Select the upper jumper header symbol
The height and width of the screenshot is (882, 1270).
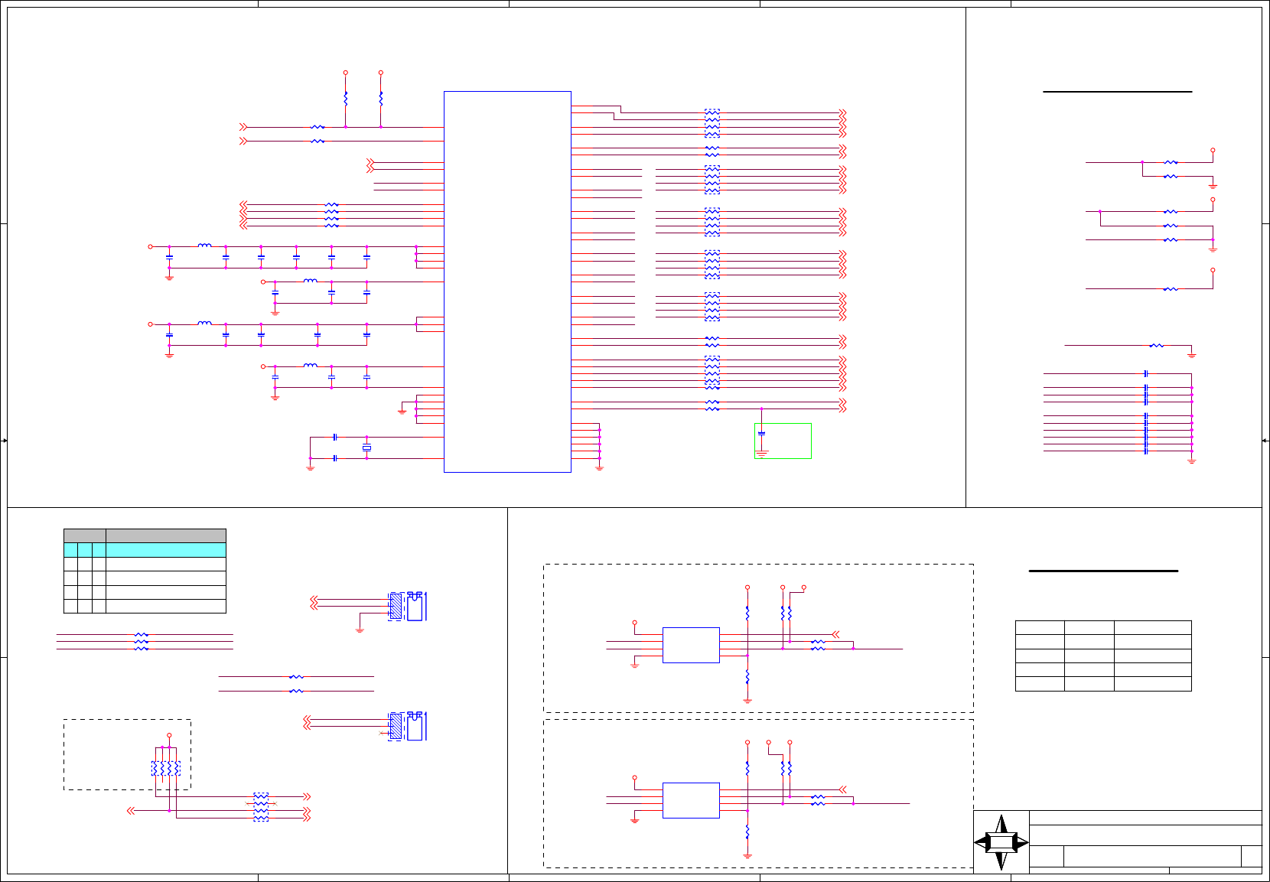(408, 606)
